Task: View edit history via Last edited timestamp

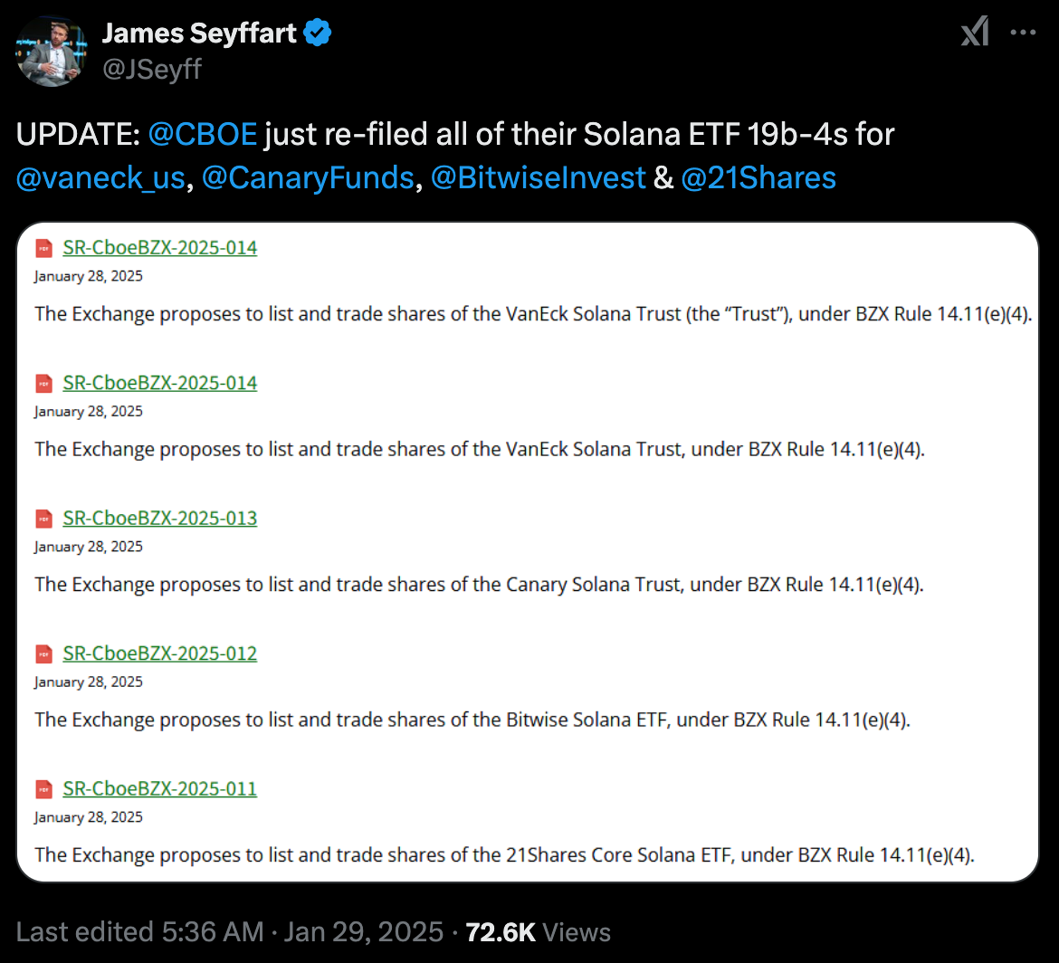Action: (140, 932)
